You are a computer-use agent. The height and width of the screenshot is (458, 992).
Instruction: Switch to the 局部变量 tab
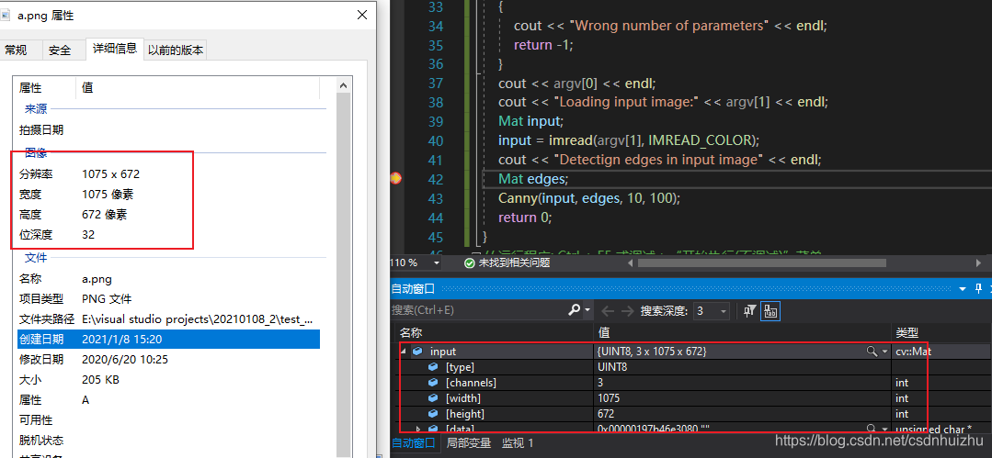(469, 442)
